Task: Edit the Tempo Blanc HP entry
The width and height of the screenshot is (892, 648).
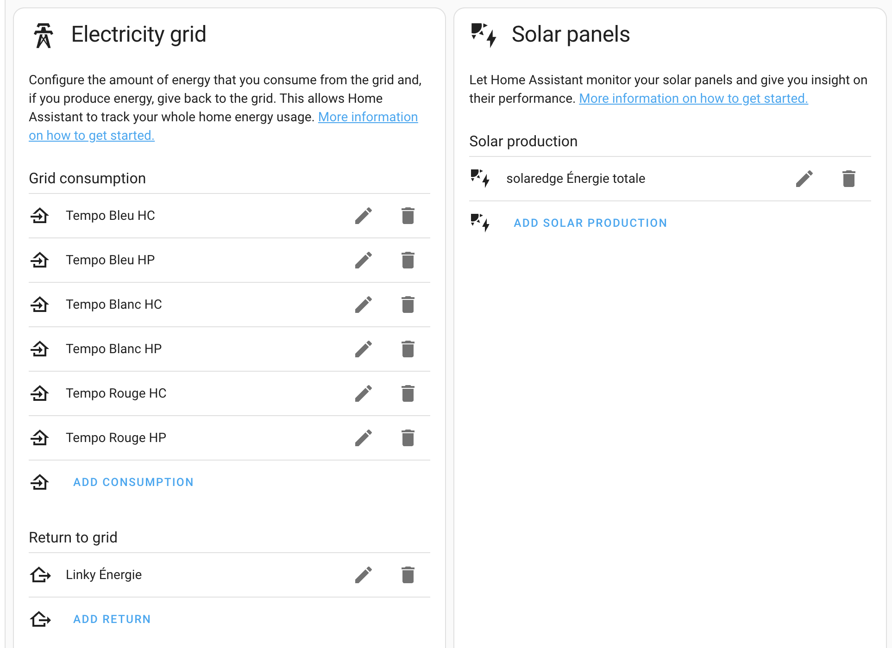Action: coord(364,349)
